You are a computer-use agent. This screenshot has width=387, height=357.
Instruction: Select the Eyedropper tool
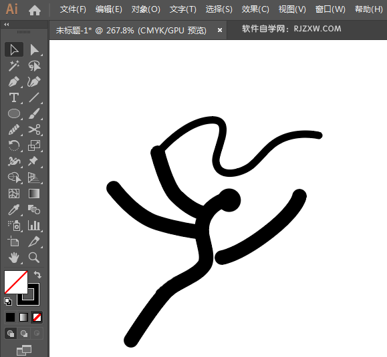[x=14, y=210]
